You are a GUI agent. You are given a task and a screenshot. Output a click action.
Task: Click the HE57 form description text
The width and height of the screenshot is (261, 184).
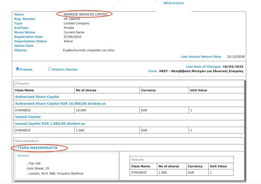[201, 71]
